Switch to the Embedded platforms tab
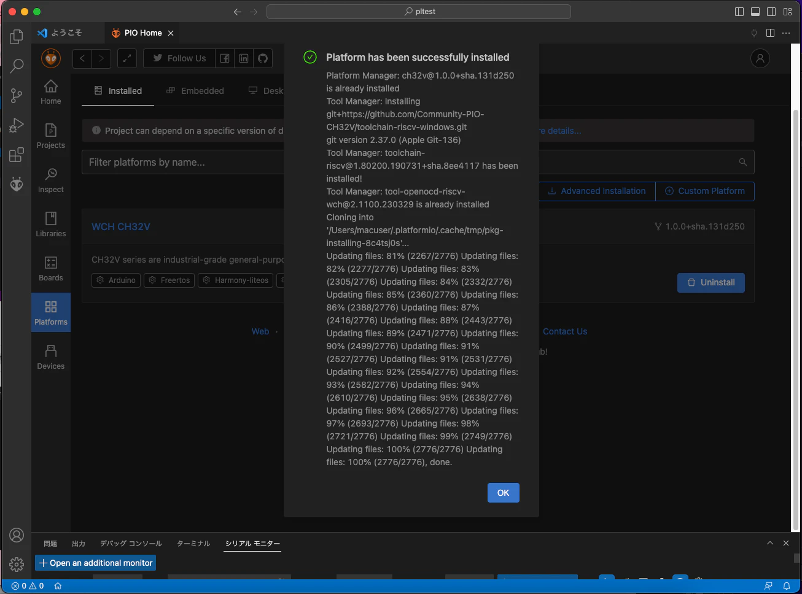Screen dimensions: 802x594 click(x=195, y=91)
